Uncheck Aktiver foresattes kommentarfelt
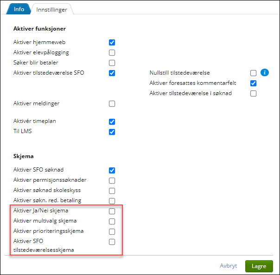 [253, 83]
